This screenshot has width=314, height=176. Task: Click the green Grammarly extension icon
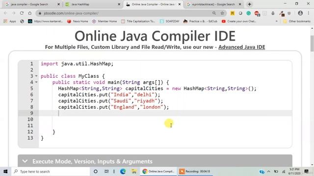249,13
